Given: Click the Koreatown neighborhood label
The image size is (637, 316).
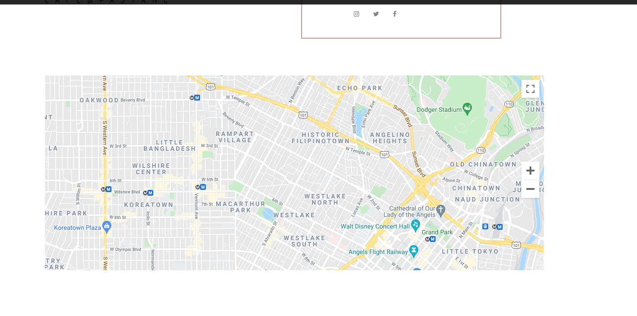Looking at the screenshot, I should [x=149, y=205].
